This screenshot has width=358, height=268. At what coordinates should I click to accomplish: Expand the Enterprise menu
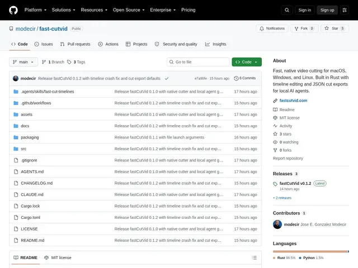point(163,10)
